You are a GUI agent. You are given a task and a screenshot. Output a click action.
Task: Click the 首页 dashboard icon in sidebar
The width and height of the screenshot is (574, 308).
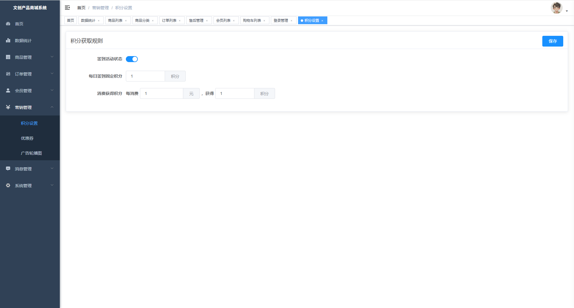(x=8, y=24)
